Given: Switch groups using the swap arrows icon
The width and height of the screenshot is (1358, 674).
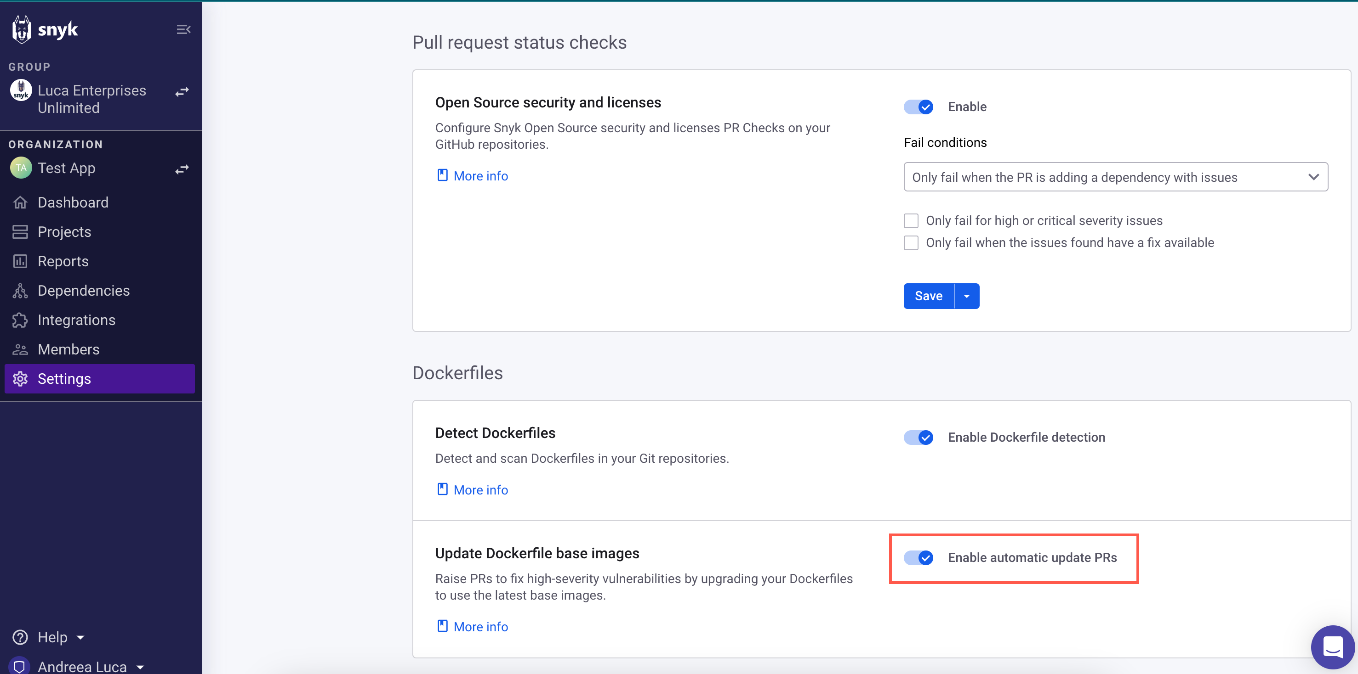Looking at the screenshot, I should click(181, 92).
